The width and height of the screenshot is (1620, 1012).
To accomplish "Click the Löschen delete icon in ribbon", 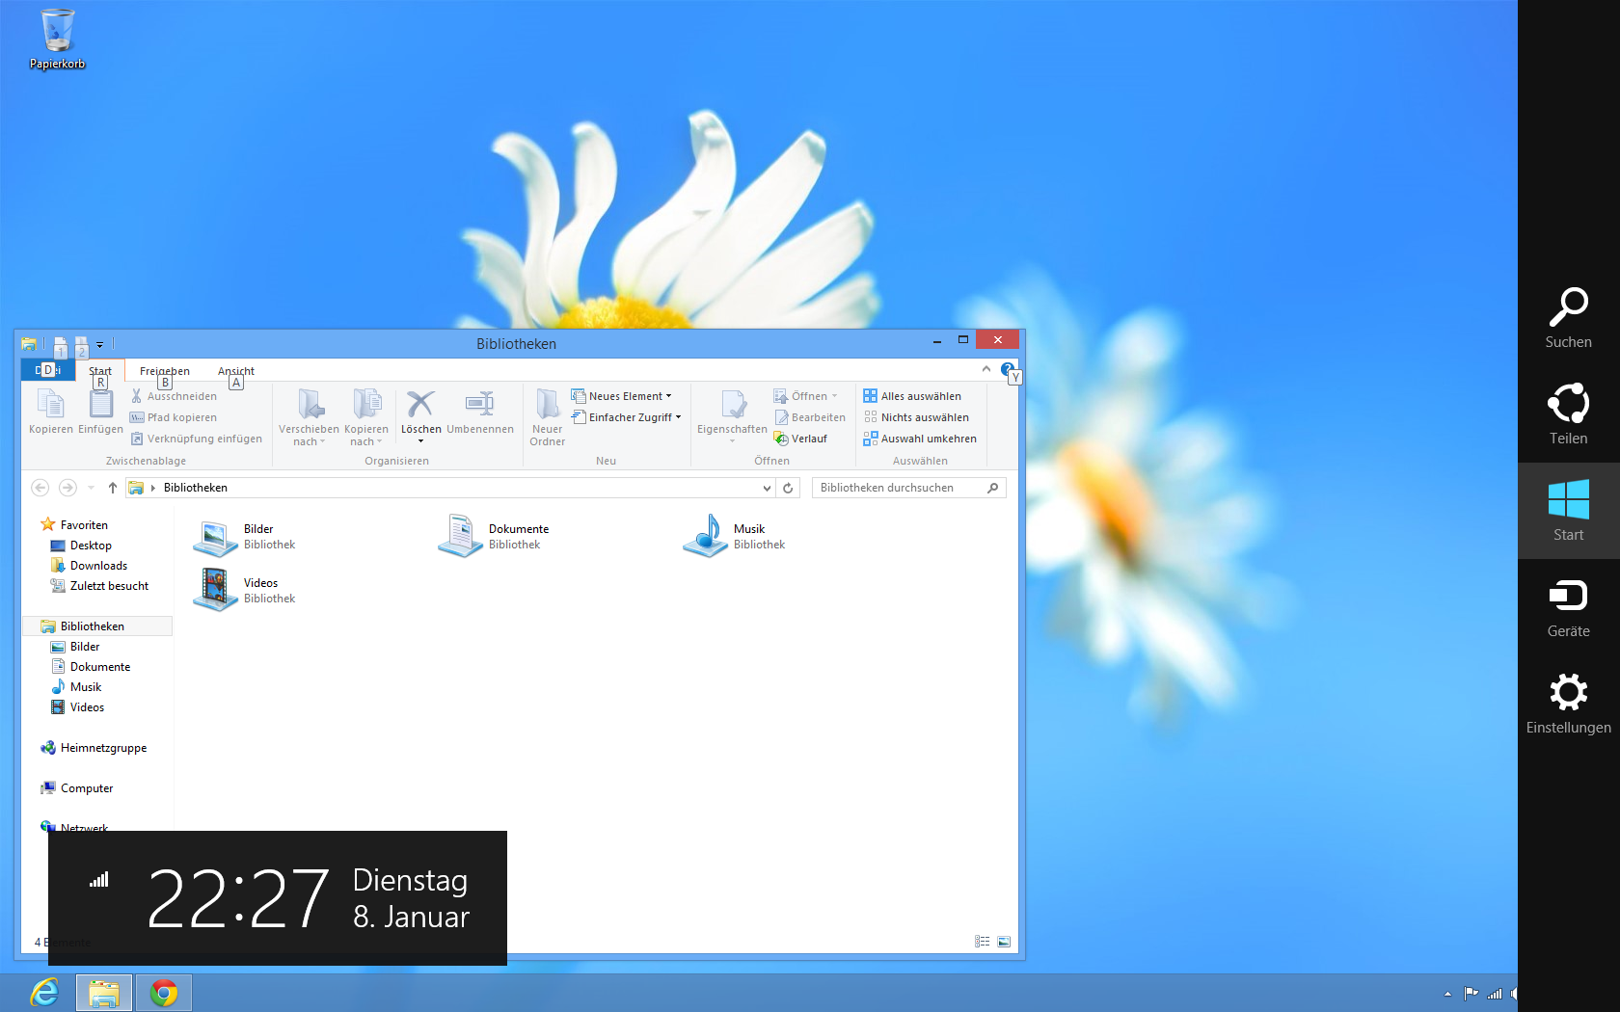I will [420, 405].
